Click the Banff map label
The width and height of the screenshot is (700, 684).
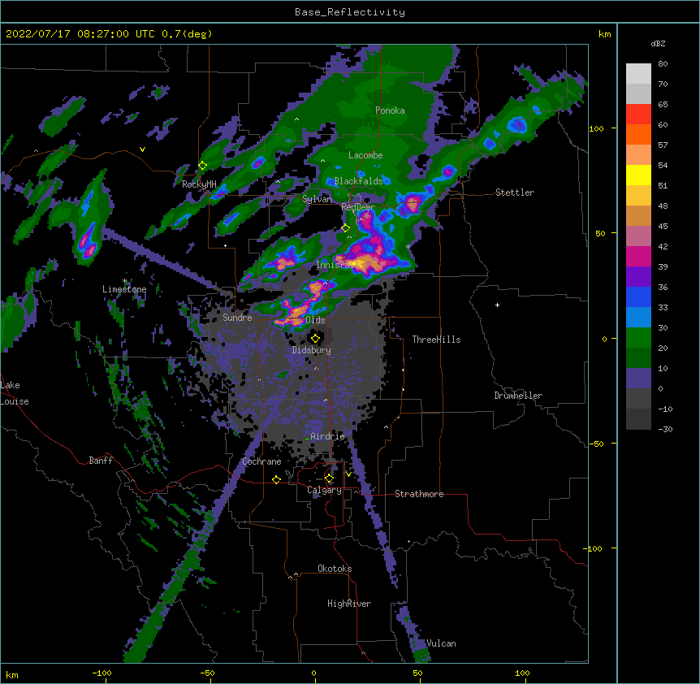[x=101, y=461]
